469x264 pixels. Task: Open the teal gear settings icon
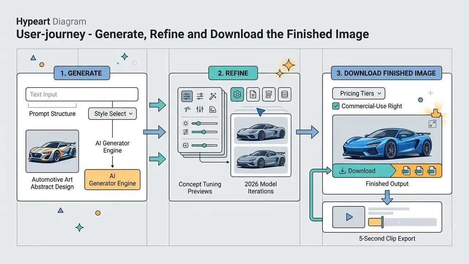point(237,95)
